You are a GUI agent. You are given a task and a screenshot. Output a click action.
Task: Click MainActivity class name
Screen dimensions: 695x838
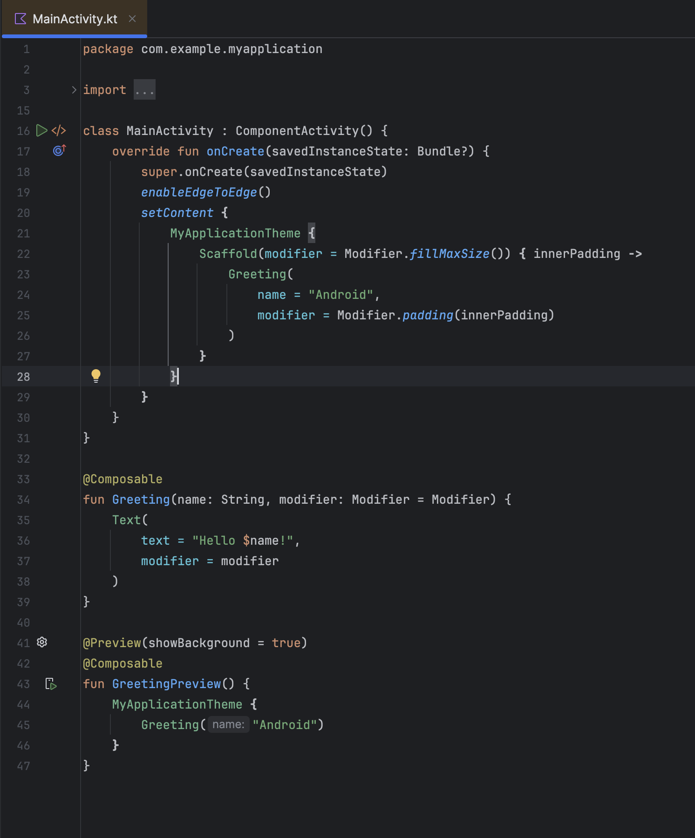(x=170, y=131)
